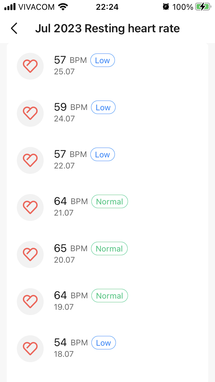
Task: Tap heart icon for 25.07 entry
Action: (30, 66)
